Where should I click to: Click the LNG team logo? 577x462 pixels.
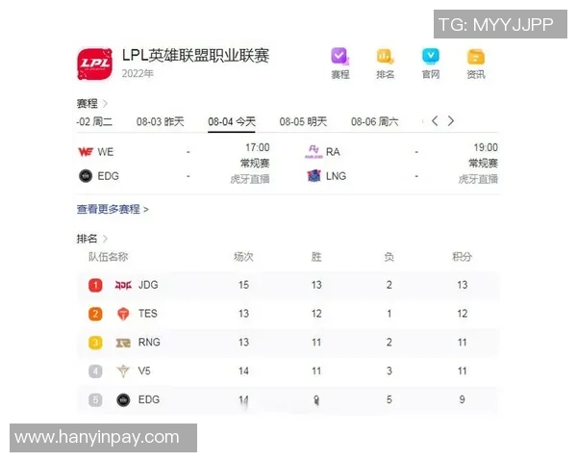click(314, 176)
